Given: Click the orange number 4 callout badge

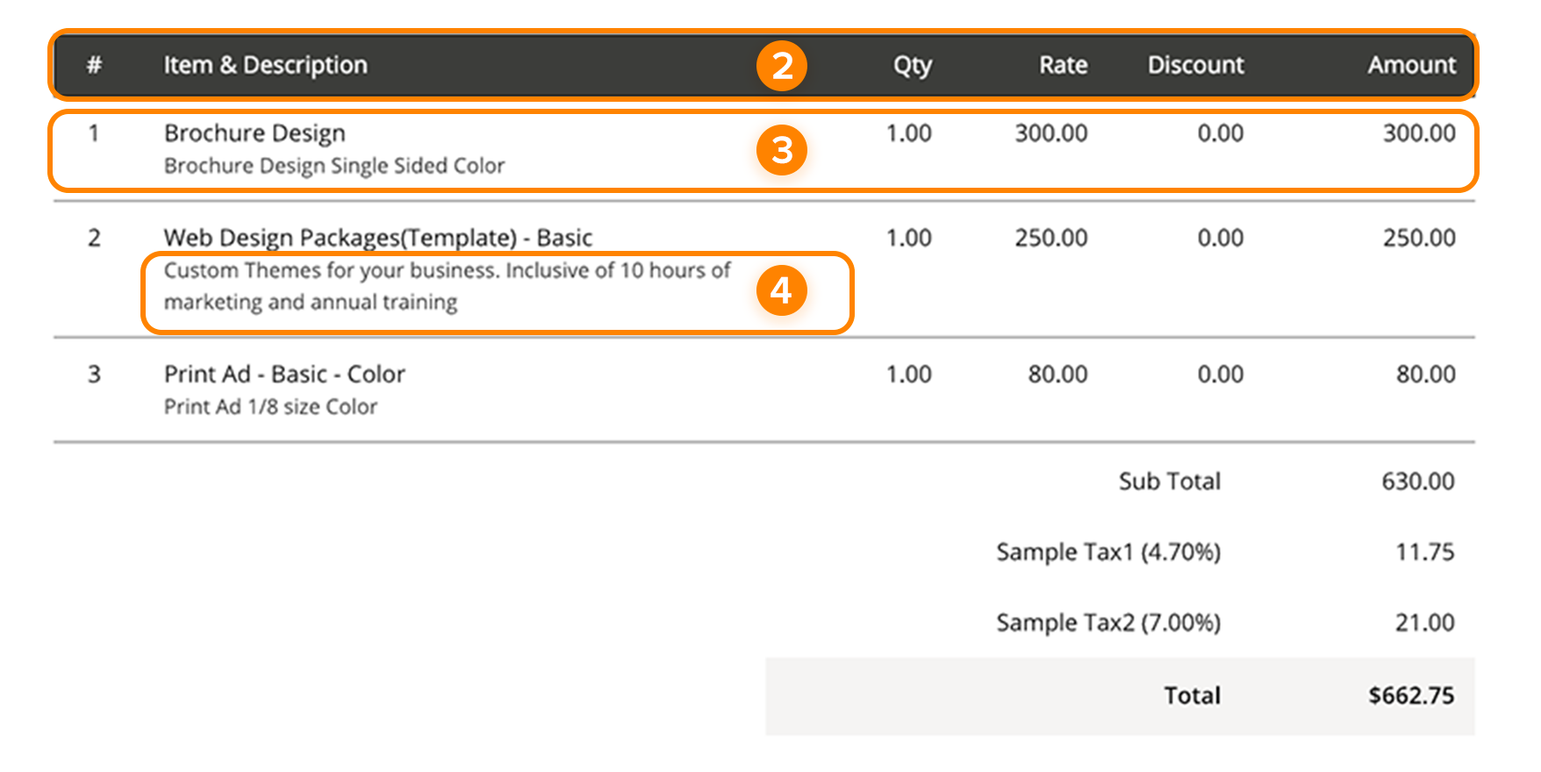Looking at the screenshot, I should click(x=781, y=290).
